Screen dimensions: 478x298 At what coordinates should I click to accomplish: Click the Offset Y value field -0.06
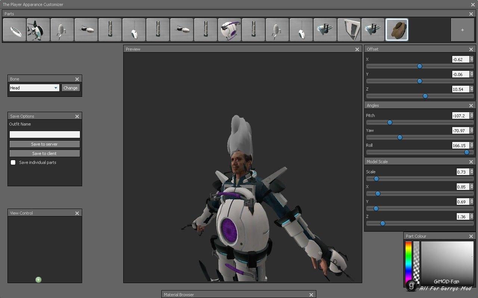460,74
